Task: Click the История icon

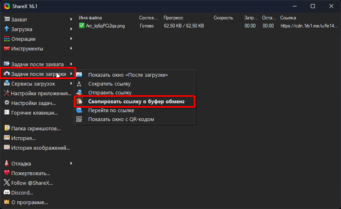Action: (7, 138)
